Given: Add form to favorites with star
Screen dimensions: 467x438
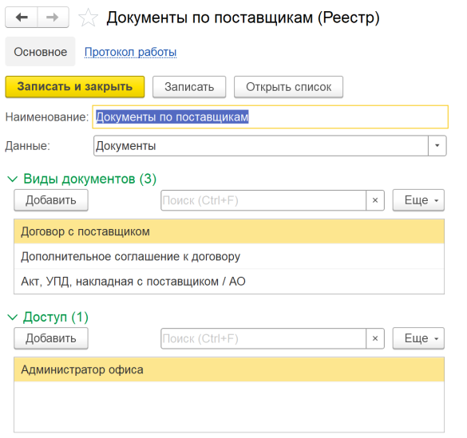Looking at the screenshot, I should tap(88, 18).
